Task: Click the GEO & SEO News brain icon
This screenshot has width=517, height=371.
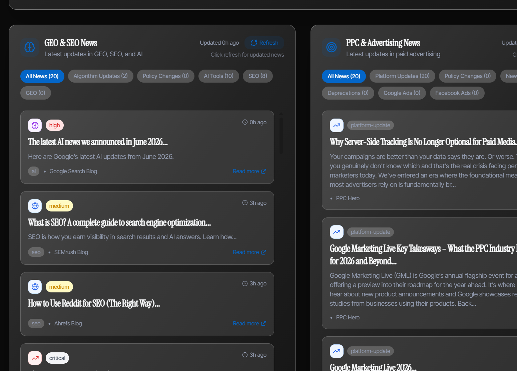Action: pyautogui.click(x=30, y=47)
